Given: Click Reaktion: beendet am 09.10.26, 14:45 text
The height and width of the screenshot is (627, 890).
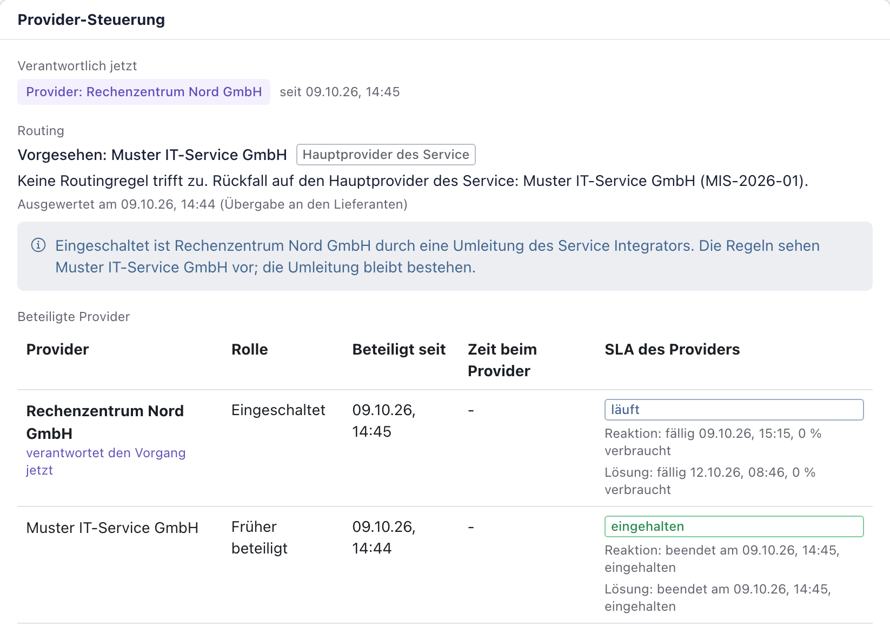Looking at the screenshot, I should click(x=722, y=559).
